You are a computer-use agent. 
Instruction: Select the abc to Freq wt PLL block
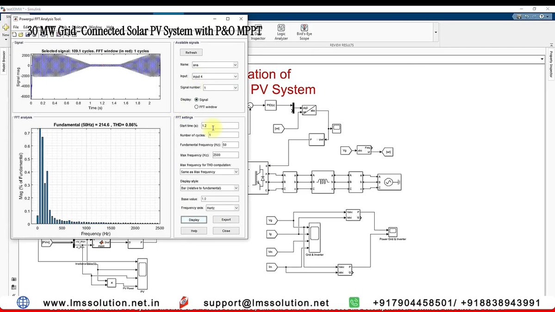pyautogui.click(x=364, y=151)
